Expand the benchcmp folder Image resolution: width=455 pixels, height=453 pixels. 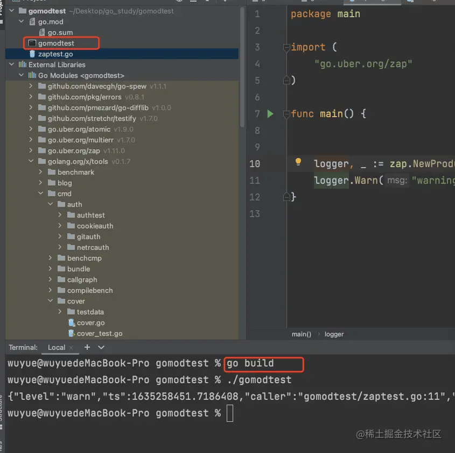pos(50,257)
